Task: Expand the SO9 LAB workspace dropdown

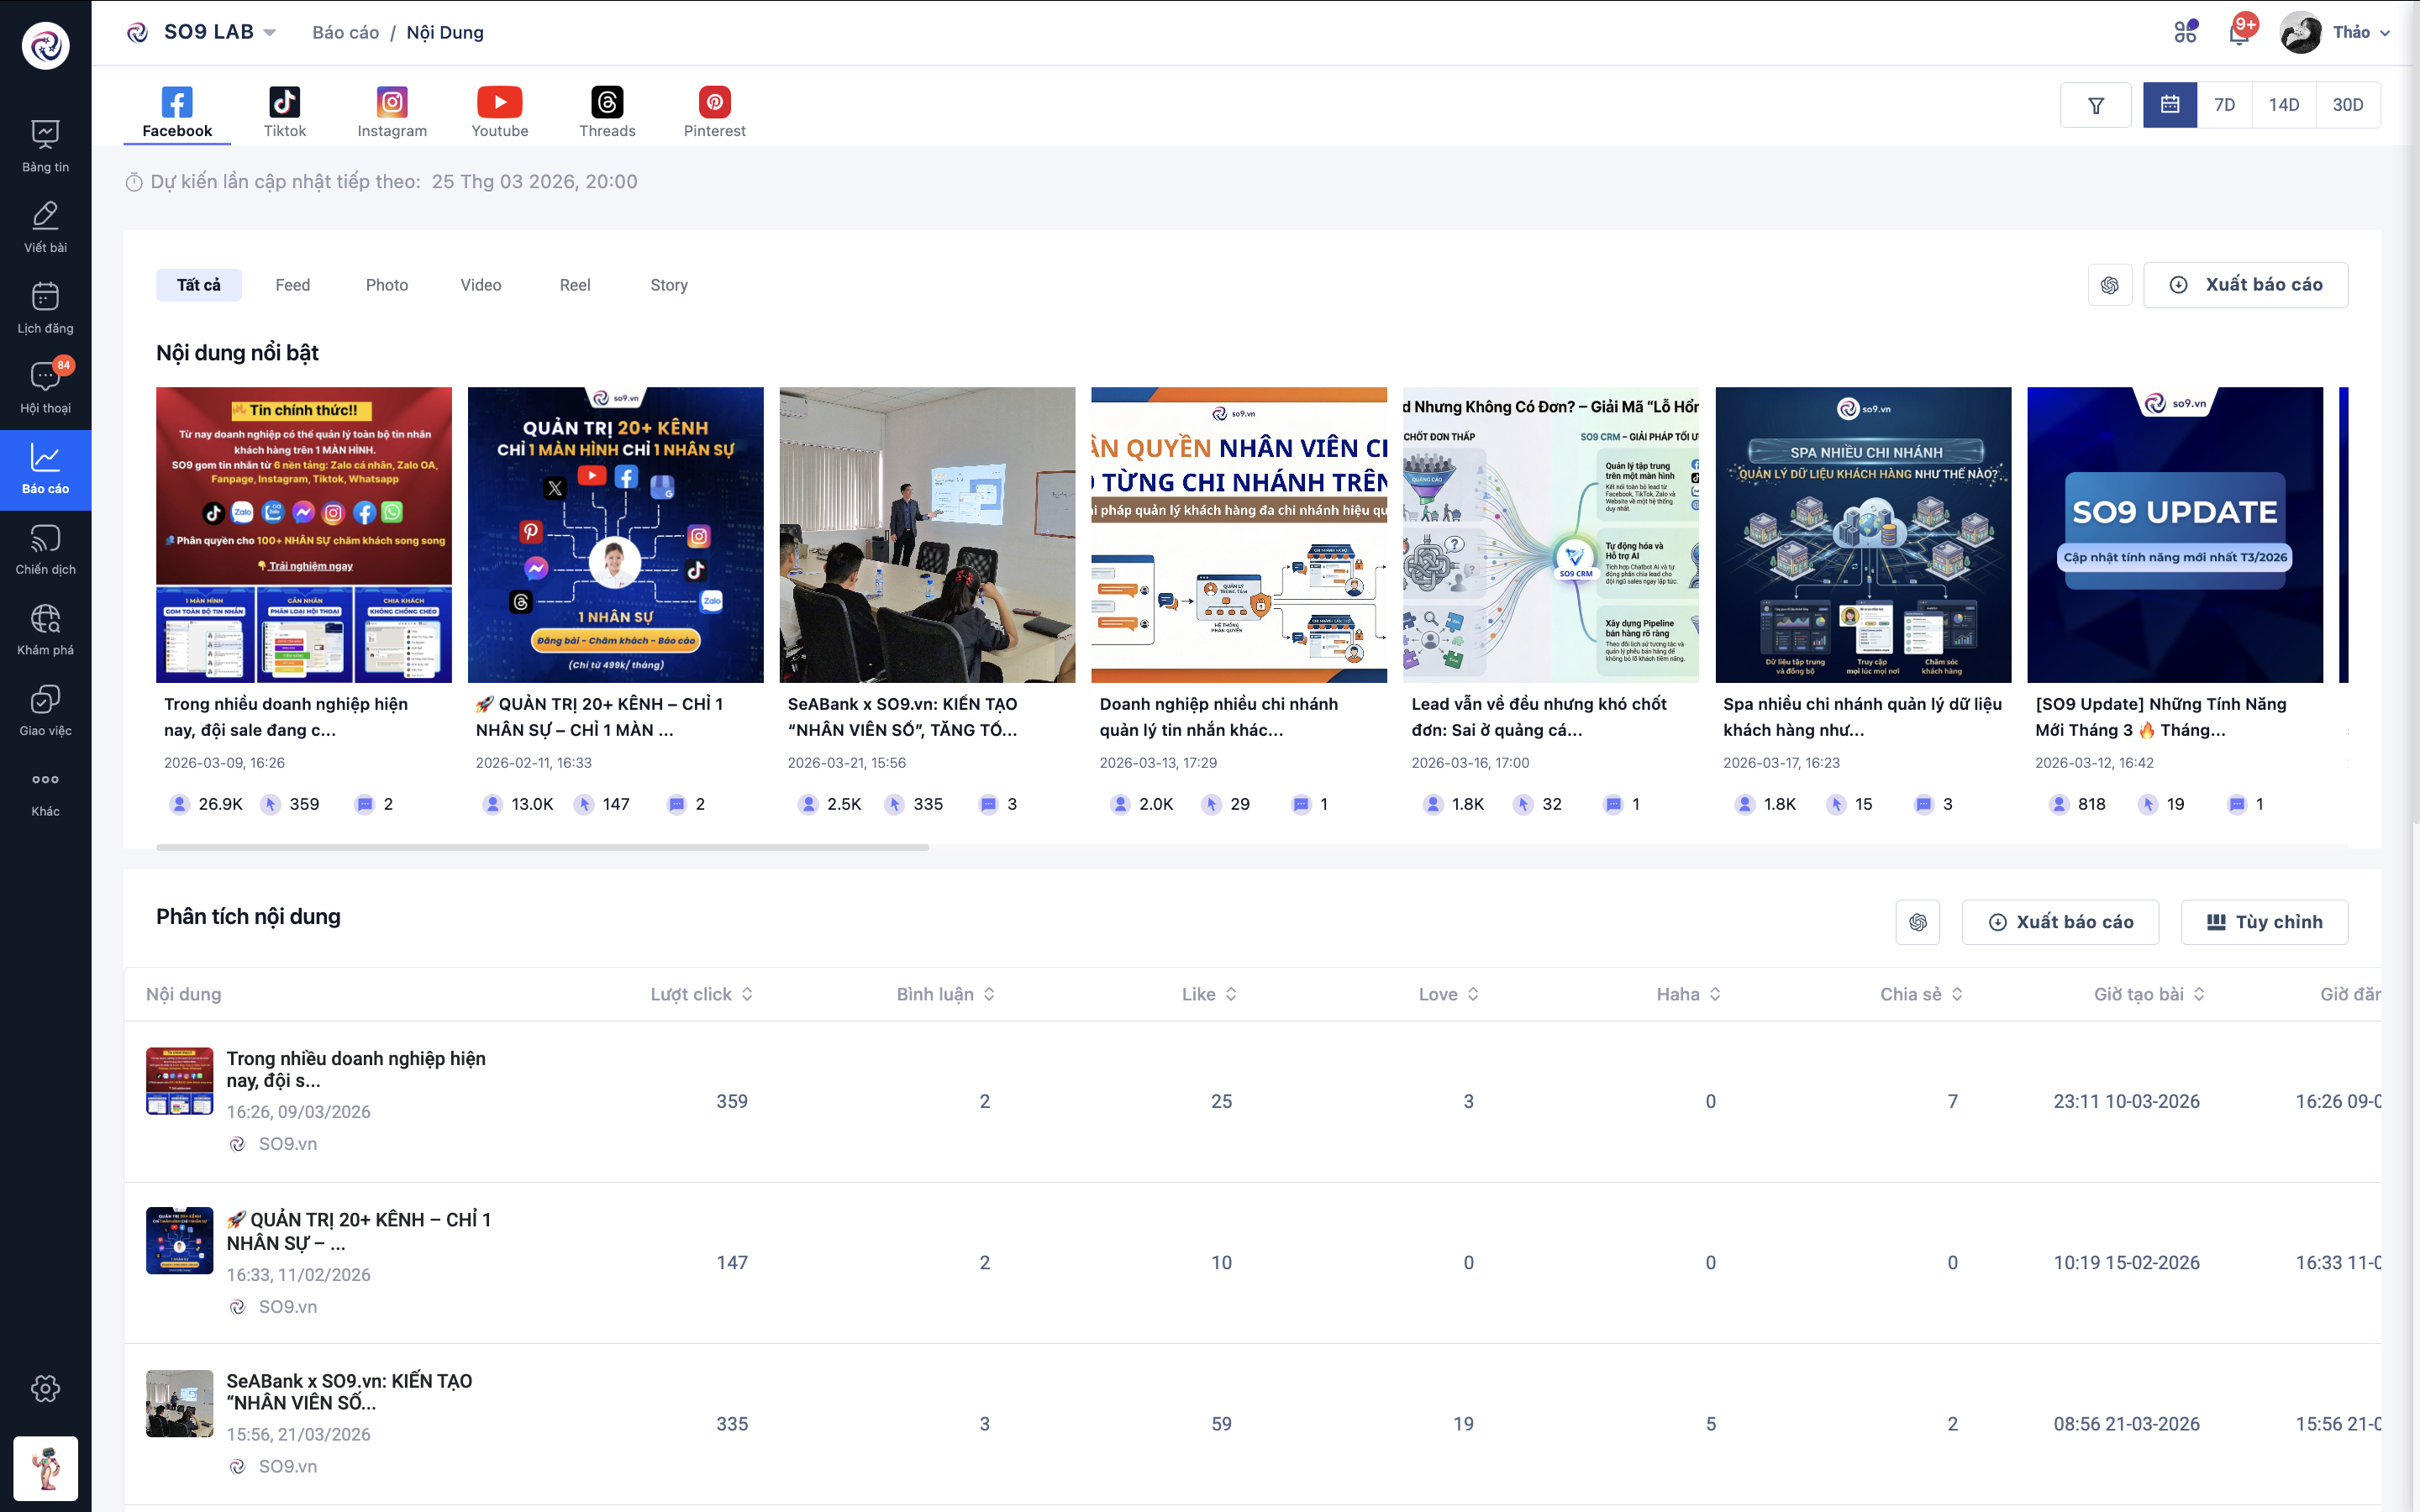Action: pyautogui.click(x=269, y=33)
